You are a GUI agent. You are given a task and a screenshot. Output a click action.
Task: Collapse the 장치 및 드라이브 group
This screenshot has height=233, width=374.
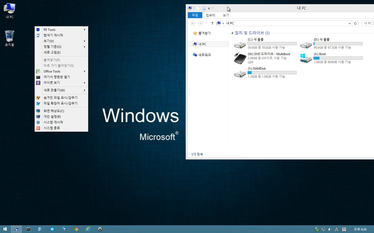(232, 33)
